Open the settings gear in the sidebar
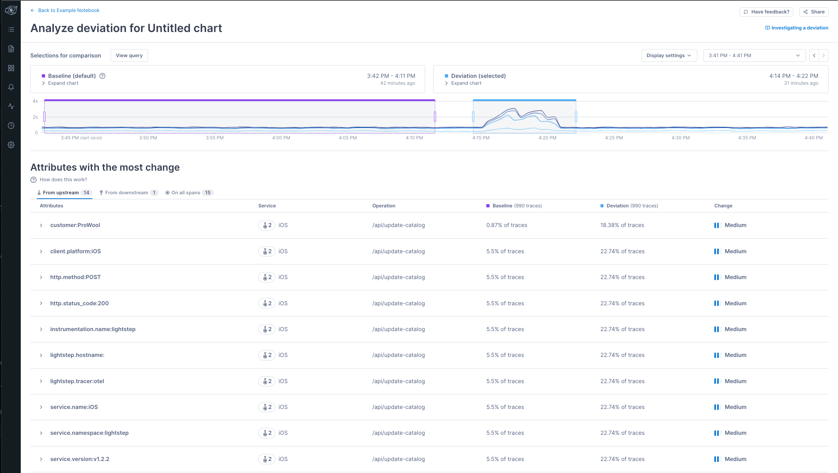 point(11,145)
